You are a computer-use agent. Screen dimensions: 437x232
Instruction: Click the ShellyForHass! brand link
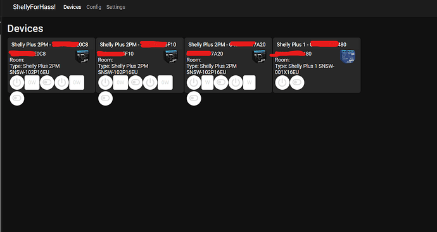[x=34, y=7]
